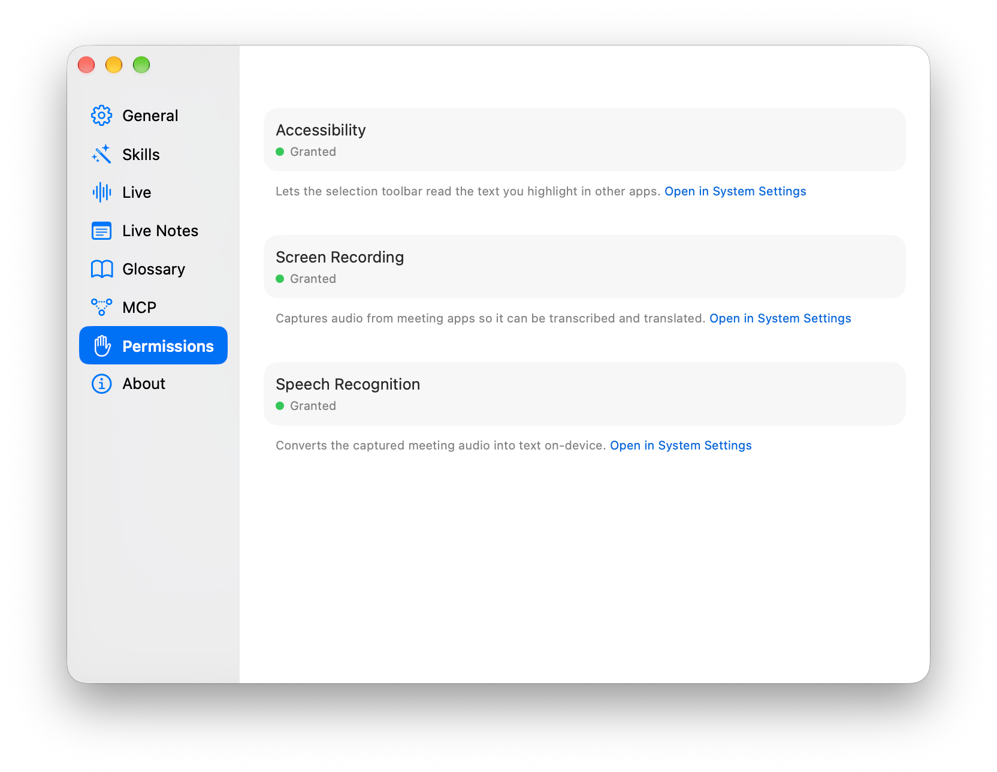This screenshot has height=772, width=997.
Task: Open the About section label
Action: point(144,384)
